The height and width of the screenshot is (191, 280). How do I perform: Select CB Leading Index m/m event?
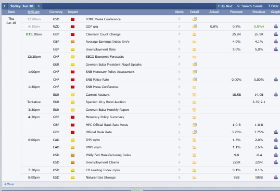[103, 170]
